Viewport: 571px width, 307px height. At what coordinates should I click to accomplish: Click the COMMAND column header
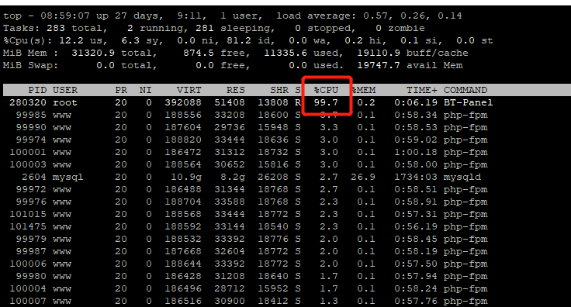coord(465,90)
